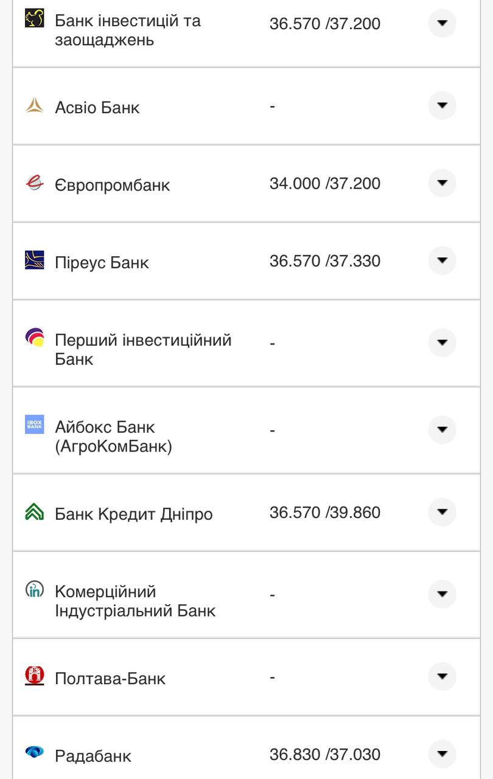Screen dimensions: 493x779
Task: Click the Полтава-Банк red emblem
Action: 35,674
